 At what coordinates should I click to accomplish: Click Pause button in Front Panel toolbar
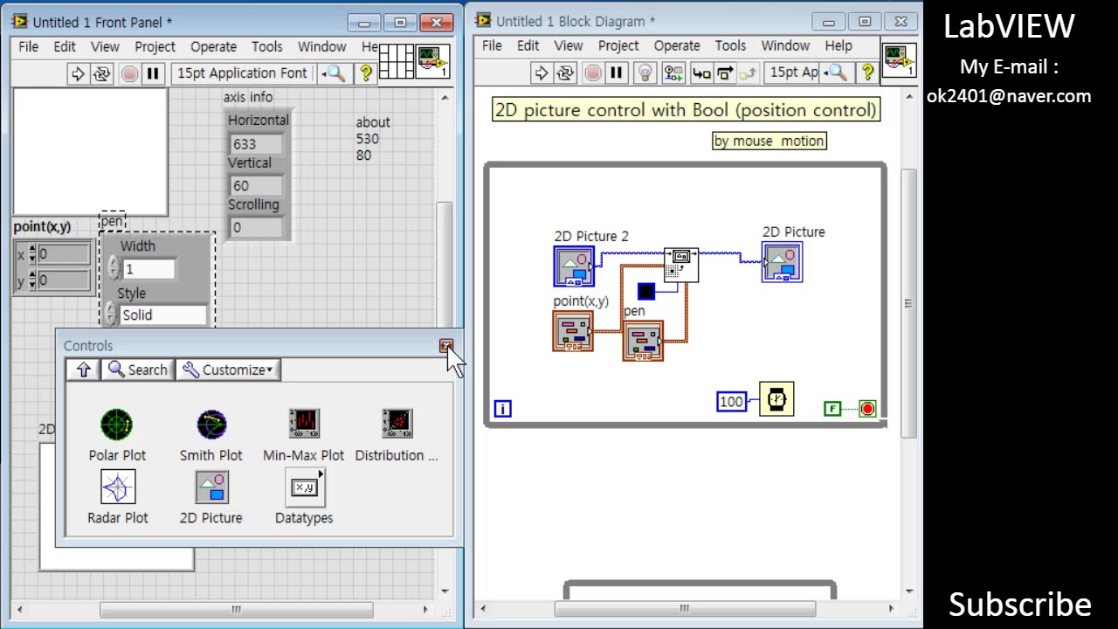(153, 73)
